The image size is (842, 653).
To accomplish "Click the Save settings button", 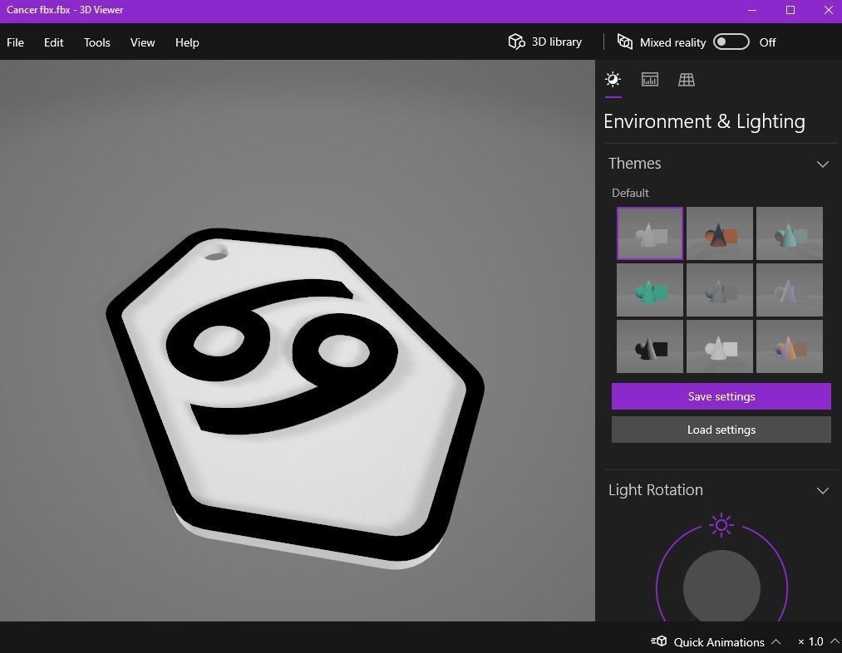I will [x=721, y=396].
